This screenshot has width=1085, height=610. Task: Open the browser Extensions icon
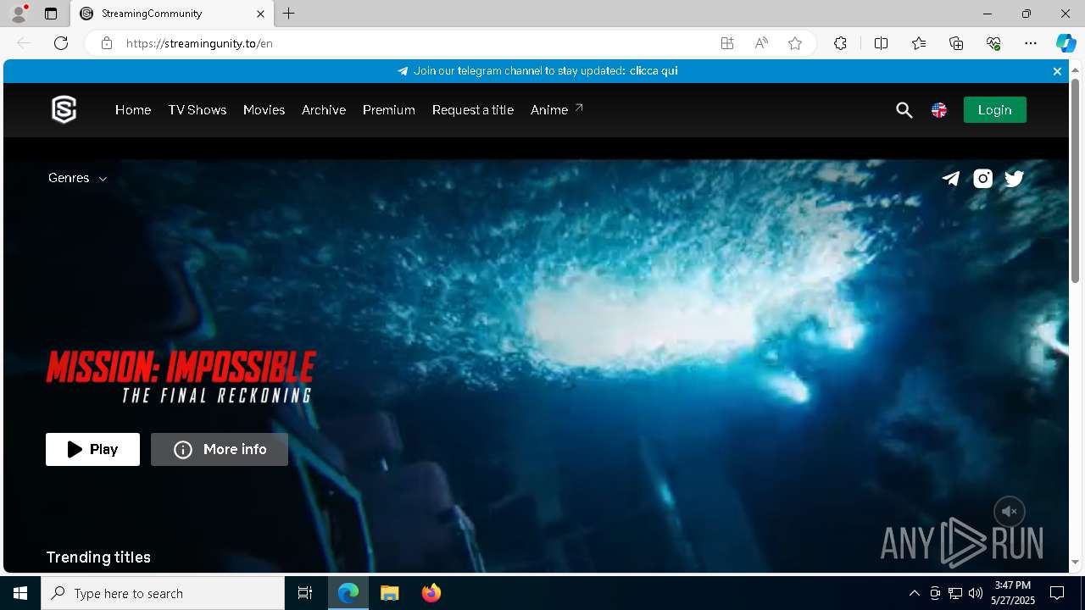coord(840,43)
